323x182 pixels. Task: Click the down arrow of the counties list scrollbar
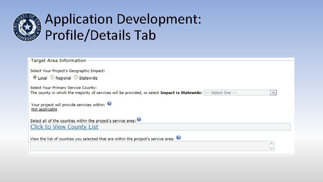point(271,148)
